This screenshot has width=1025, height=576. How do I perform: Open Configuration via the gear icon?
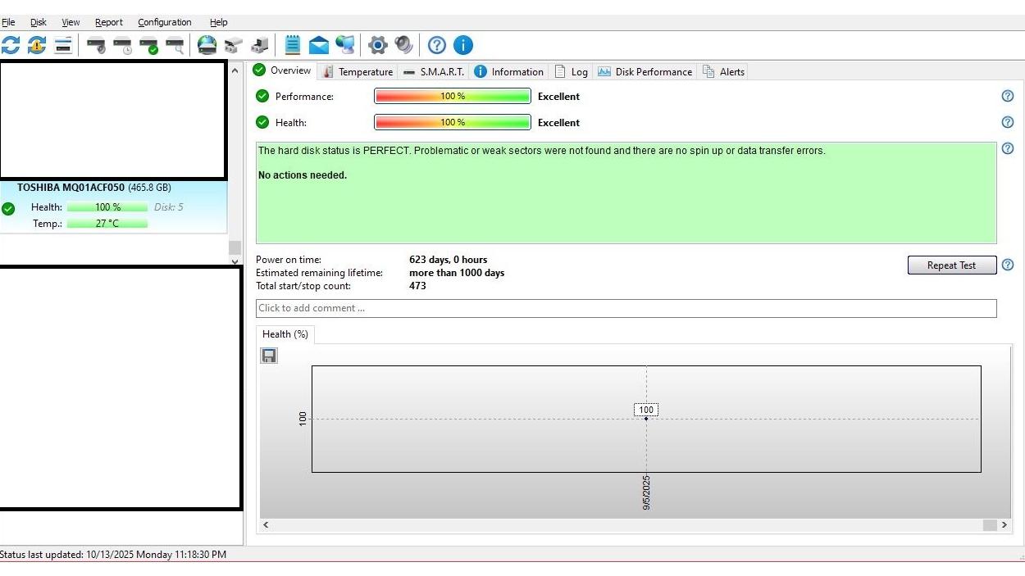[377, 45]
